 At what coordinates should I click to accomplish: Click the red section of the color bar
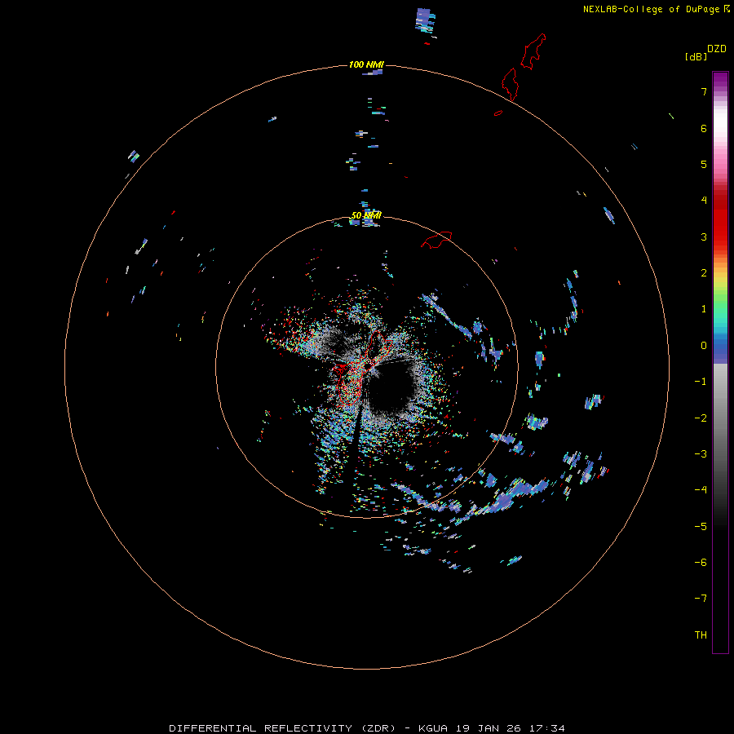coord(720,218)
